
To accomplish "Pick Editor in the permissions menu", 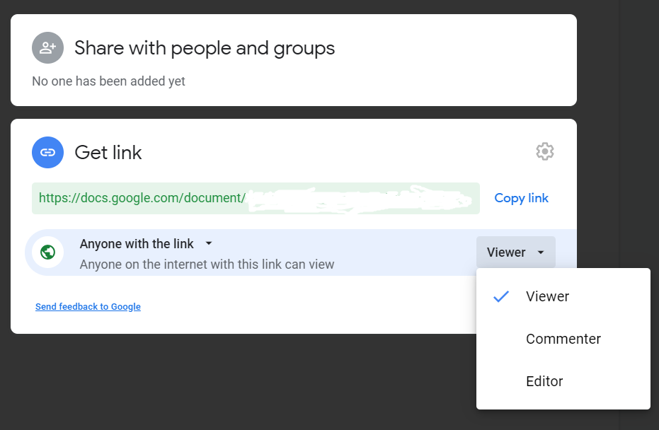I will [x=544, y=381].
